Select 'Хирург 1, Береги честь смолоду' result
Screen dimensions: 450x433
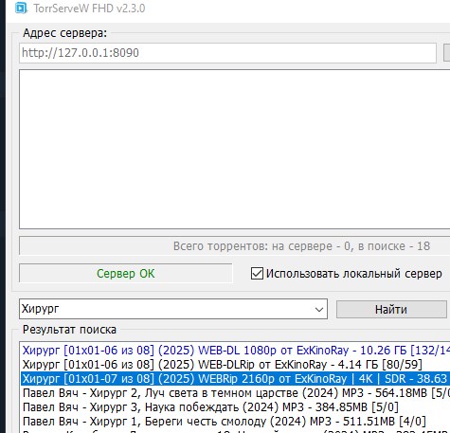click(x=236, y=422)
